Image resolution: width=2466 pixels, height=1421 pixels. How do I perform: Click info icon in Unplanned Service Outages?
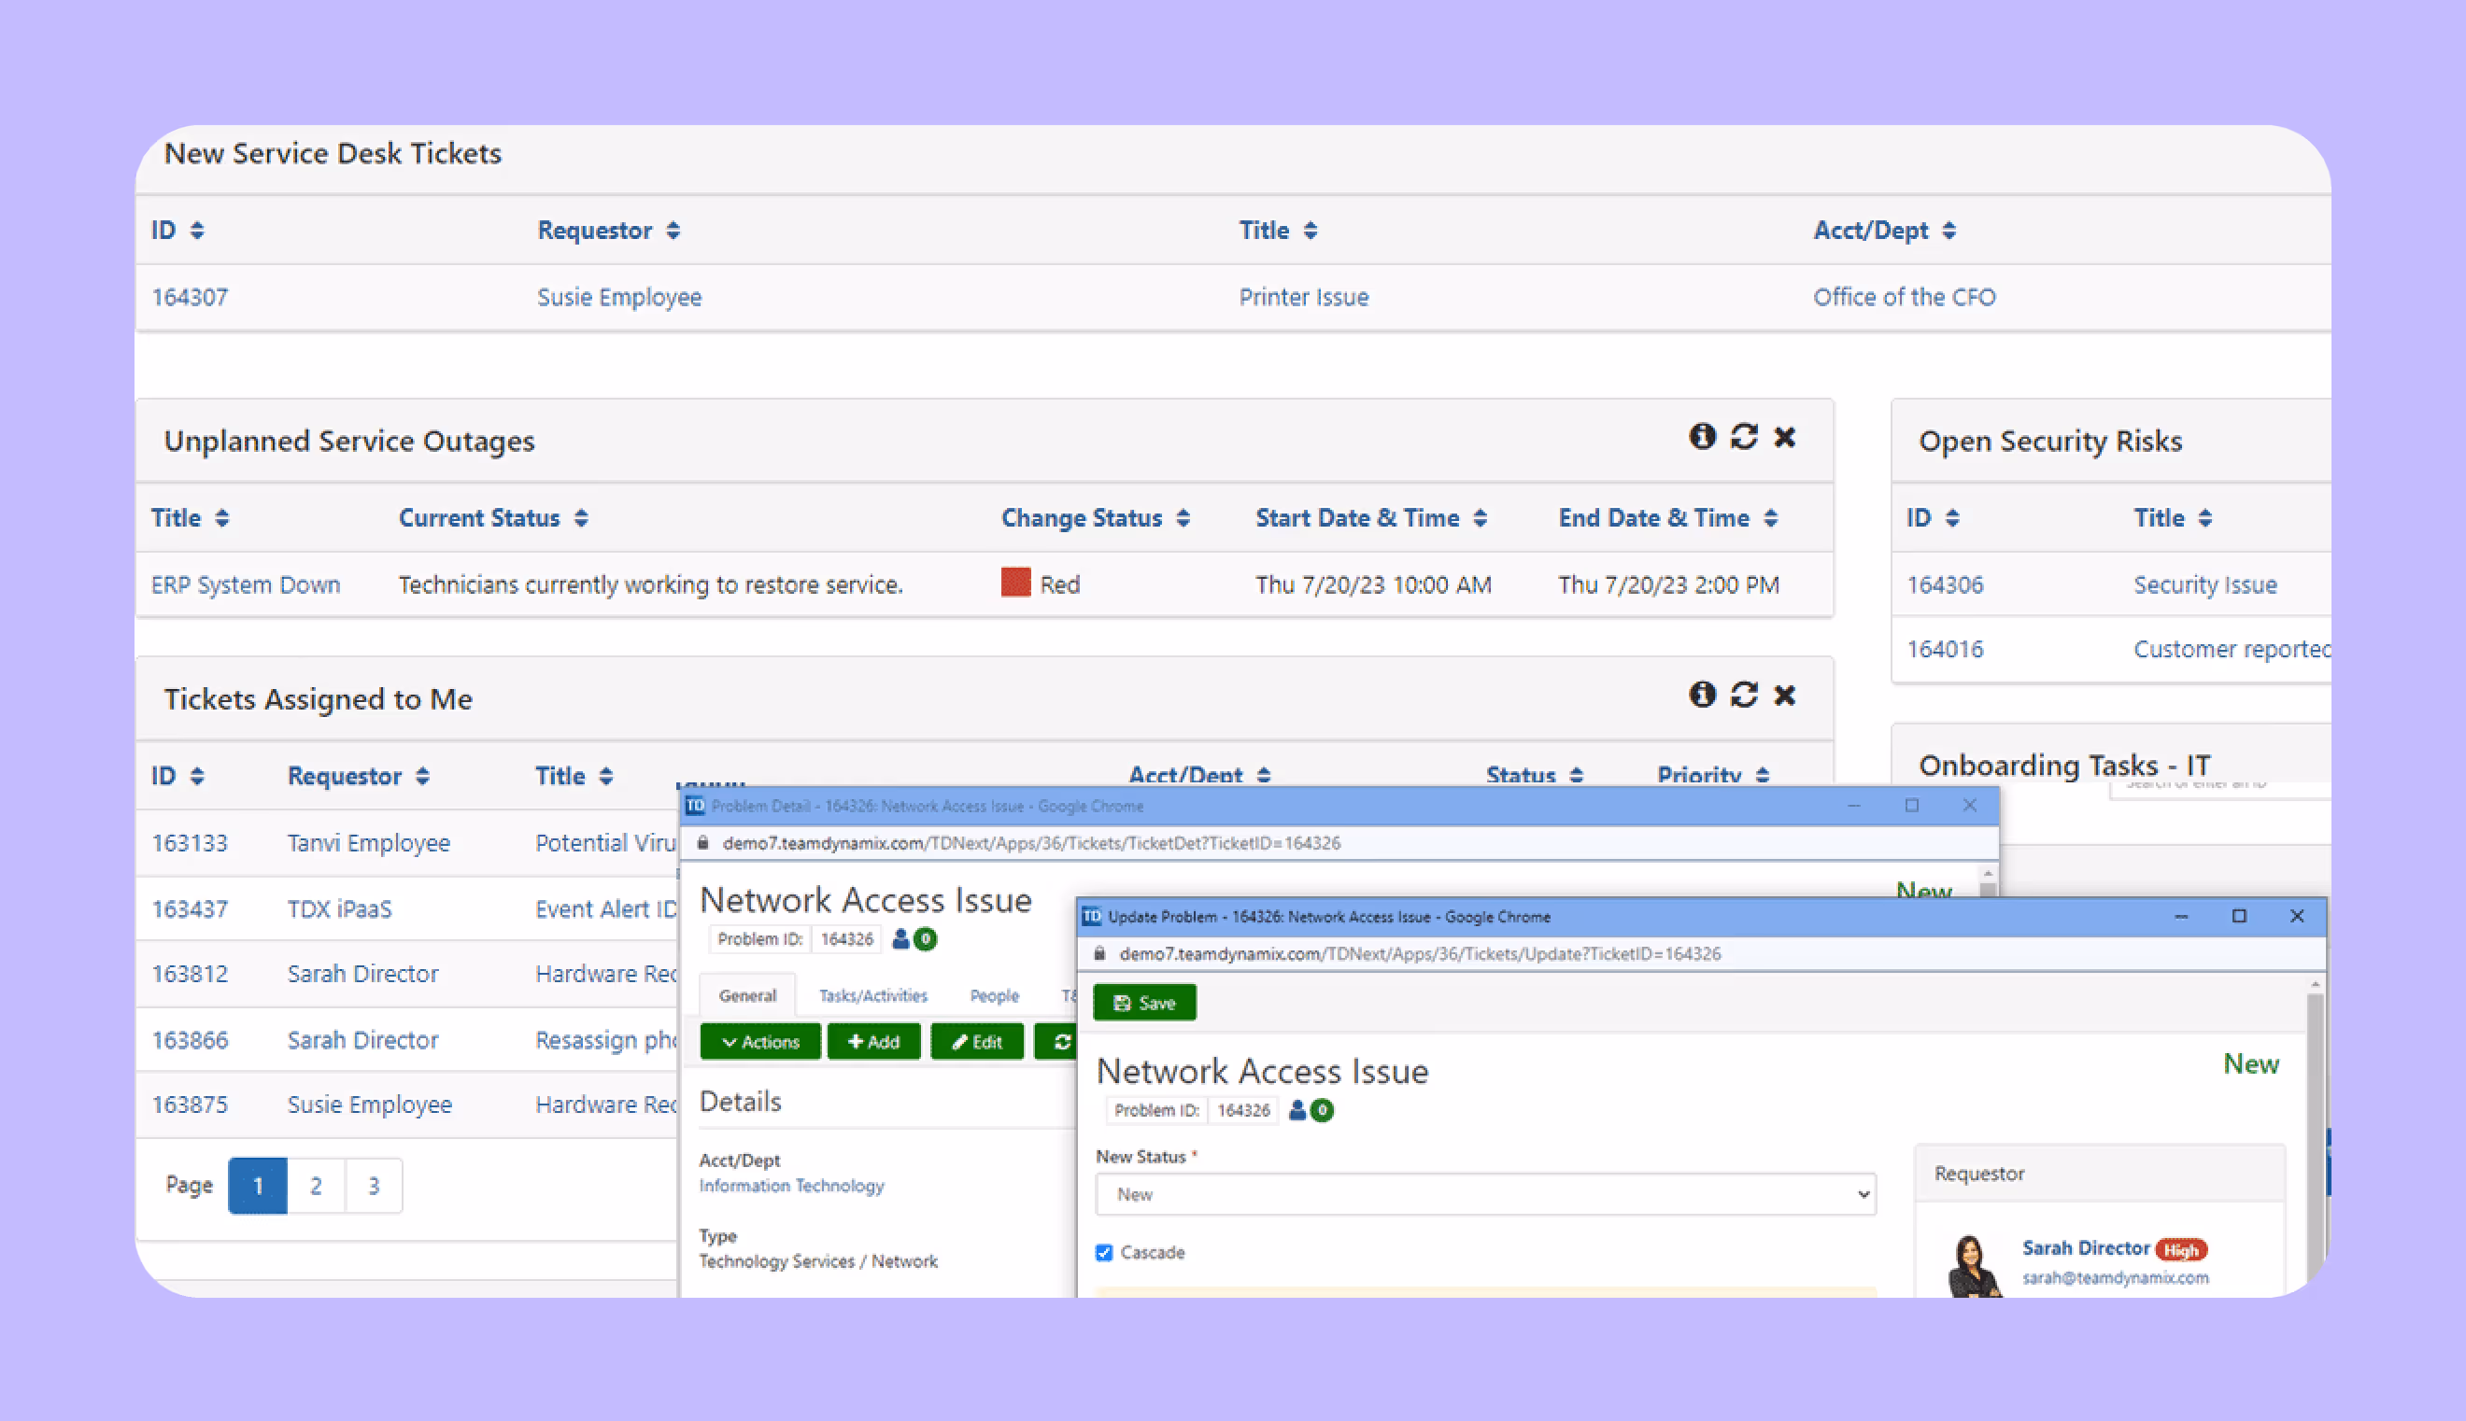[1702, 436]
